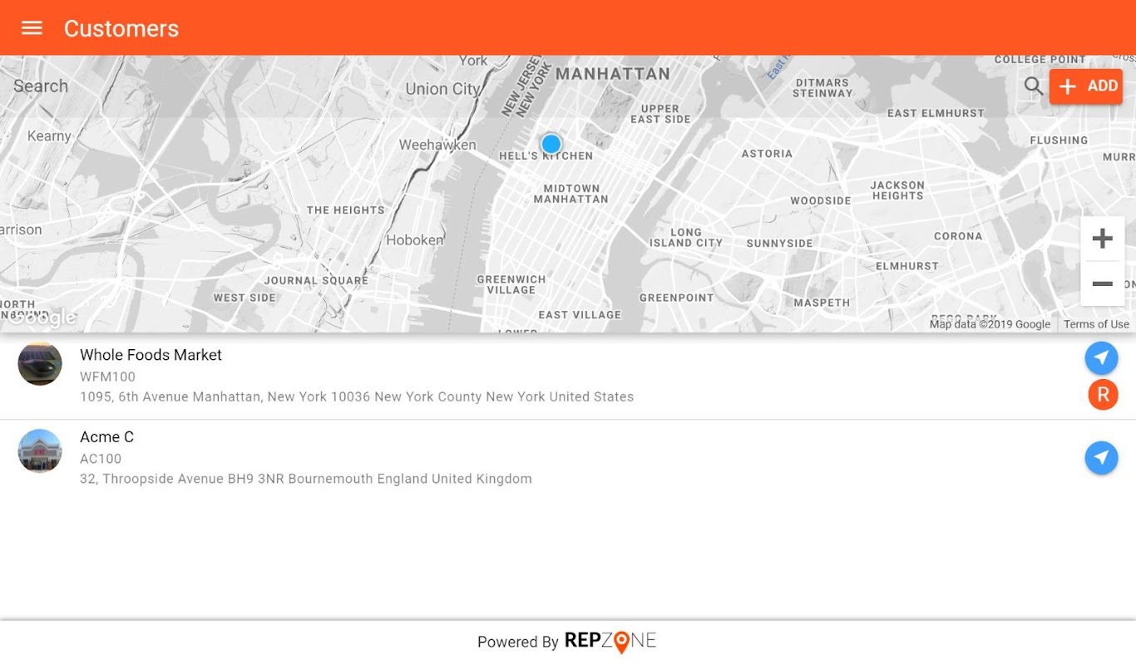
Task: Click the Hoboken label on the map
Action: coord(415,240)
